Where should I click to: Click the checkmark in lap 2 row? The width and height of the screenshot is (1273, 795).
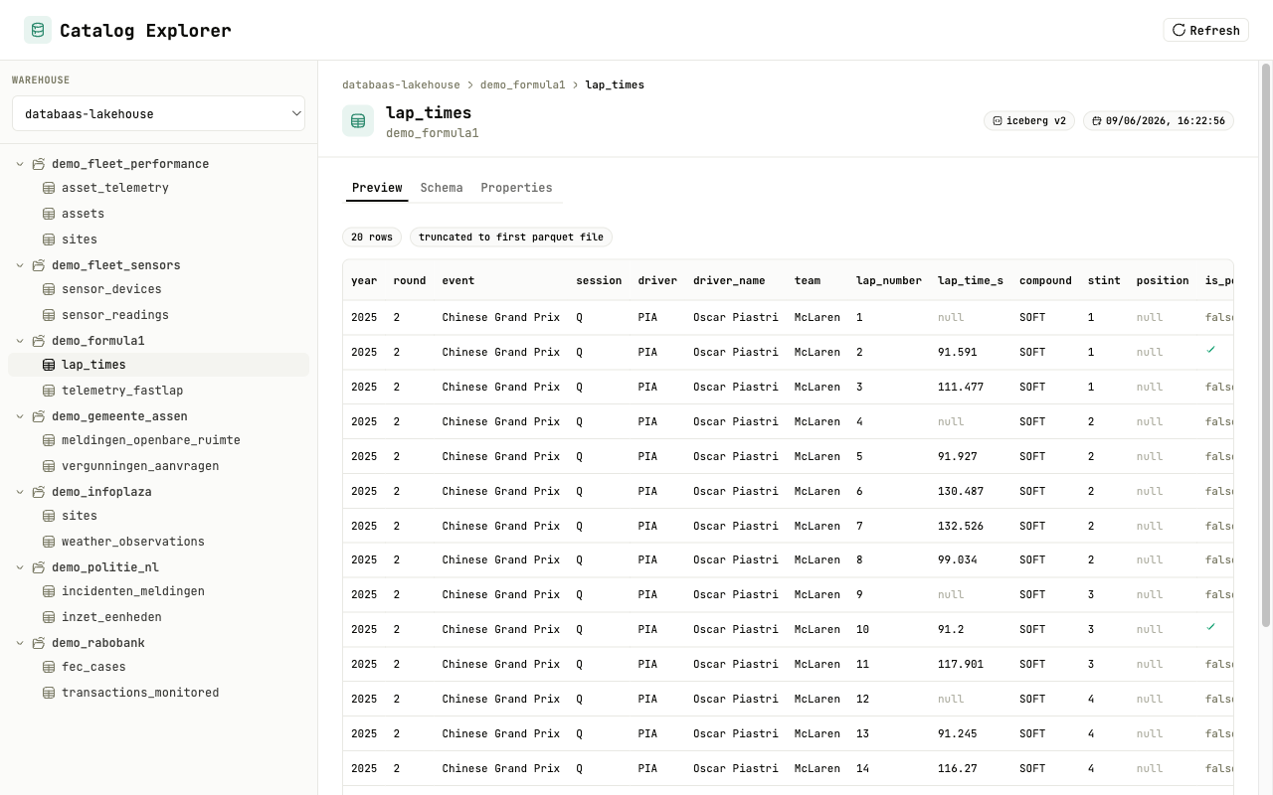click(1211, 350)
